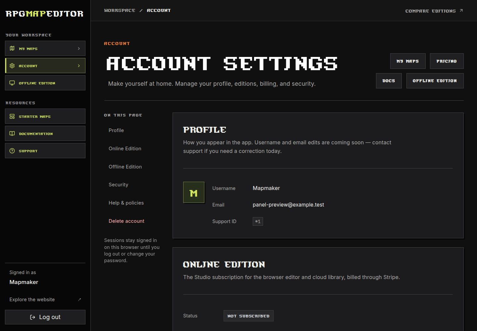Click the arrow icon beside Explore the website

[x=79, y=300]
